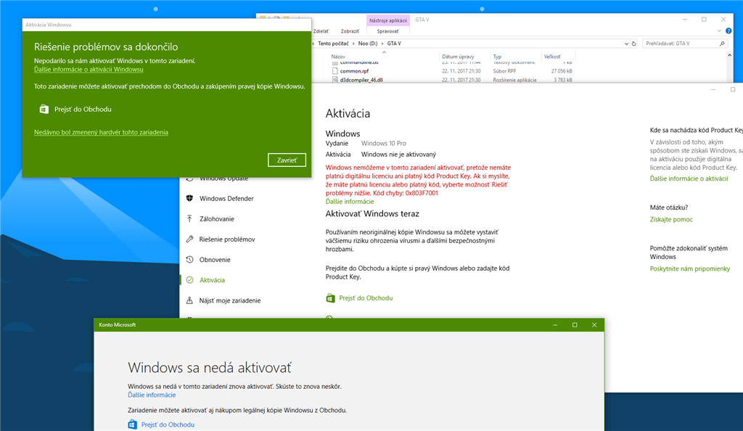Maximize the Konto Microsoft window
This screenshot has width=743, height=431.
click(575, 325)
